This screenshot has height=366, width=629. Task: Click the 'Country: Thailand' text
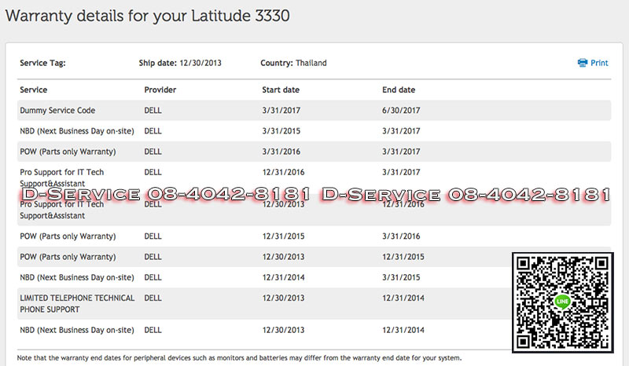pos(293,63)
